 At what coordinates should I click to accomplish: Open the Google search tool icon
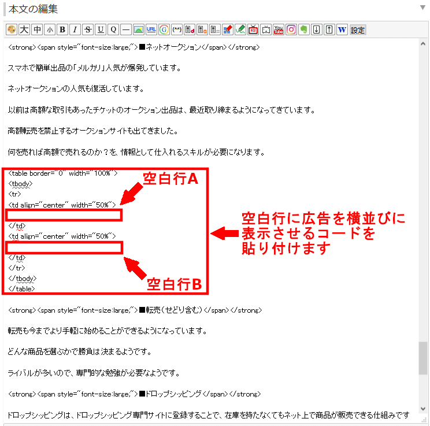(164, 29)
